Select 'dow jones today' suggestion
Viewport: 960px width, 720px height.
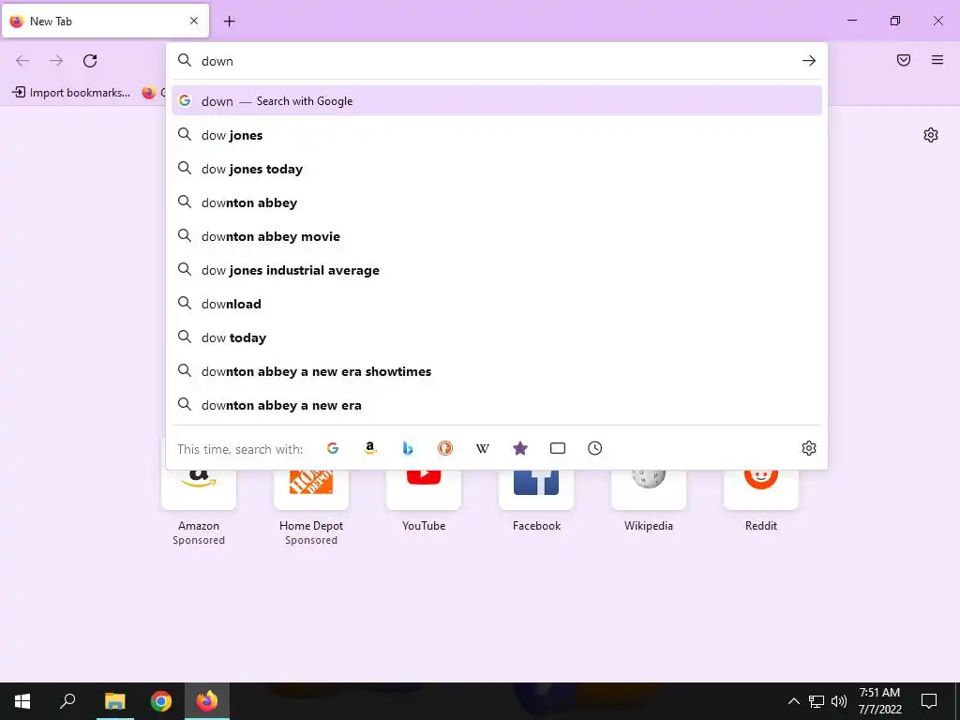(x=497, y=169)
